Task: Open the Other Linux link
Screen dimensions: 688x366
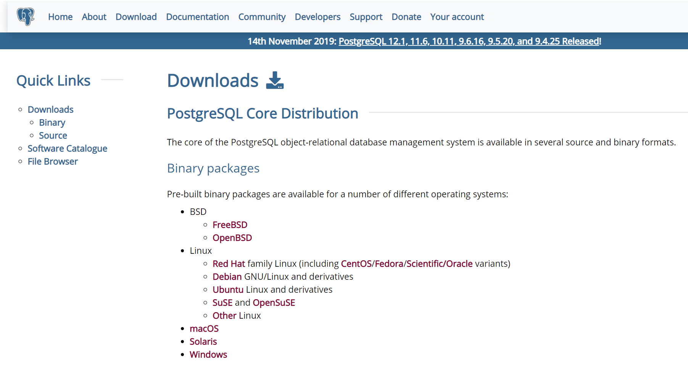Action: tap(224, 316)
